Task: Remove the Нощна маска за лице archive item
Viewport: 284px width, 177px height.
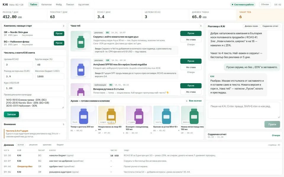Action: click(124, 133)
